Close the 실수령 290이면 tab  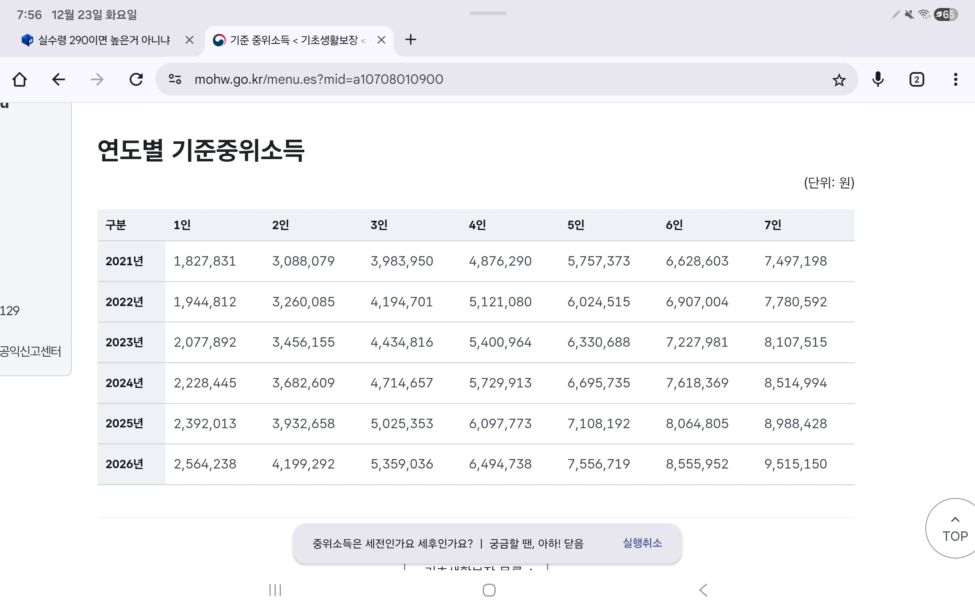point(189,40)
